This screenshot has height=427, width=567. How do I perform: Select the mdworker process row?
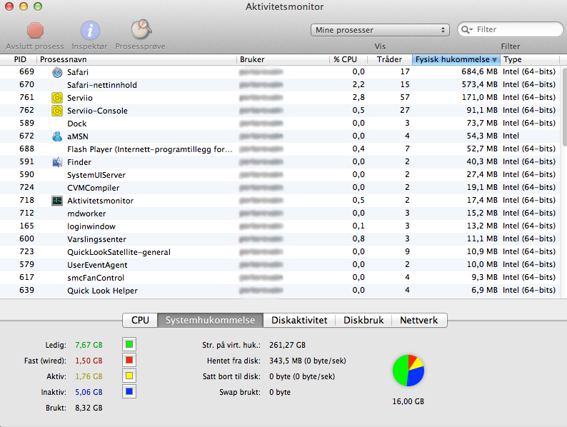280,213
